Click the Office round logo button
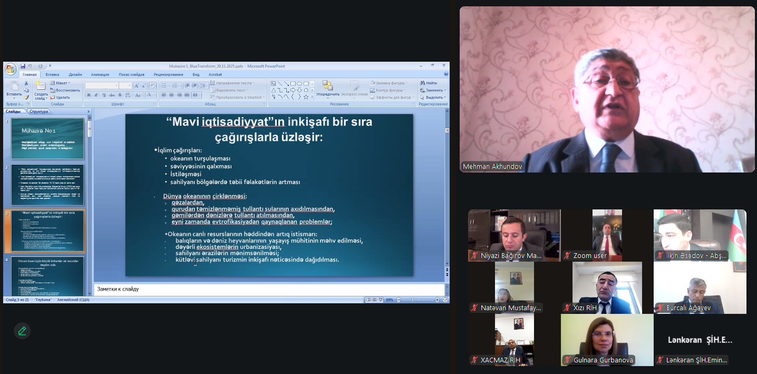Screen dimensions: 757x374 11,69
